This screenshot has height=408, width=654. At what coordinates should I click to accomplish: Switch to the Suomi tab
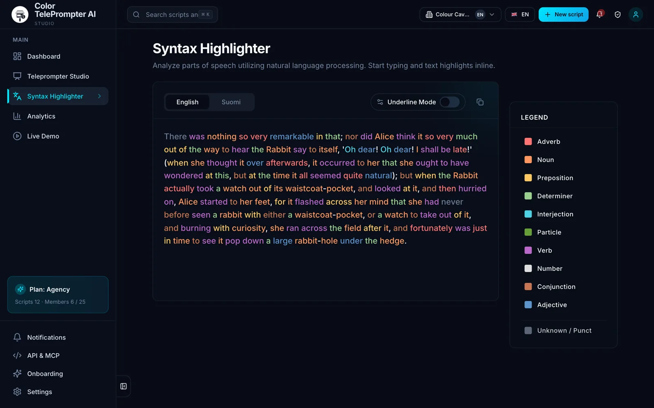point(231,102)
